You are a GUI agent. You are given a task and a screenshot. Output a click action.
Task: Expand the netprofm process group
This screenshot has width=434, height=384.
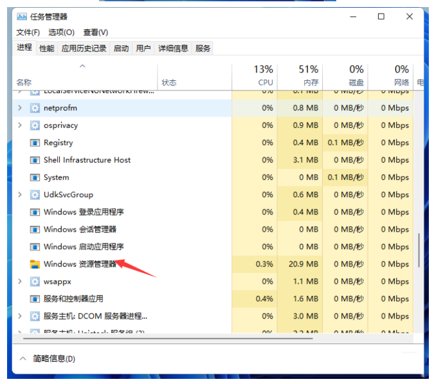[x=20, y=108]
